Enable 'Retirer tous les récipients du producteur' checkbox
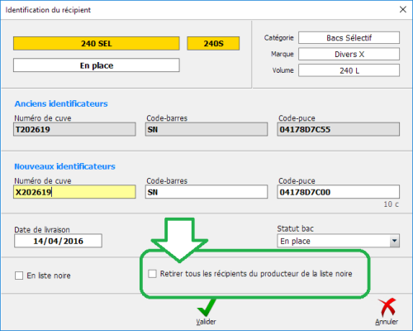This screenshot has height=331, width=413. 152,274
